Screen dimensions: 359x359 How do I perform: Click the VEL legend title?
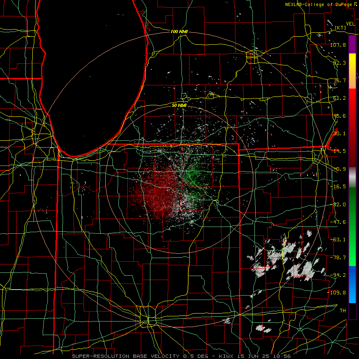click(350, 24)
